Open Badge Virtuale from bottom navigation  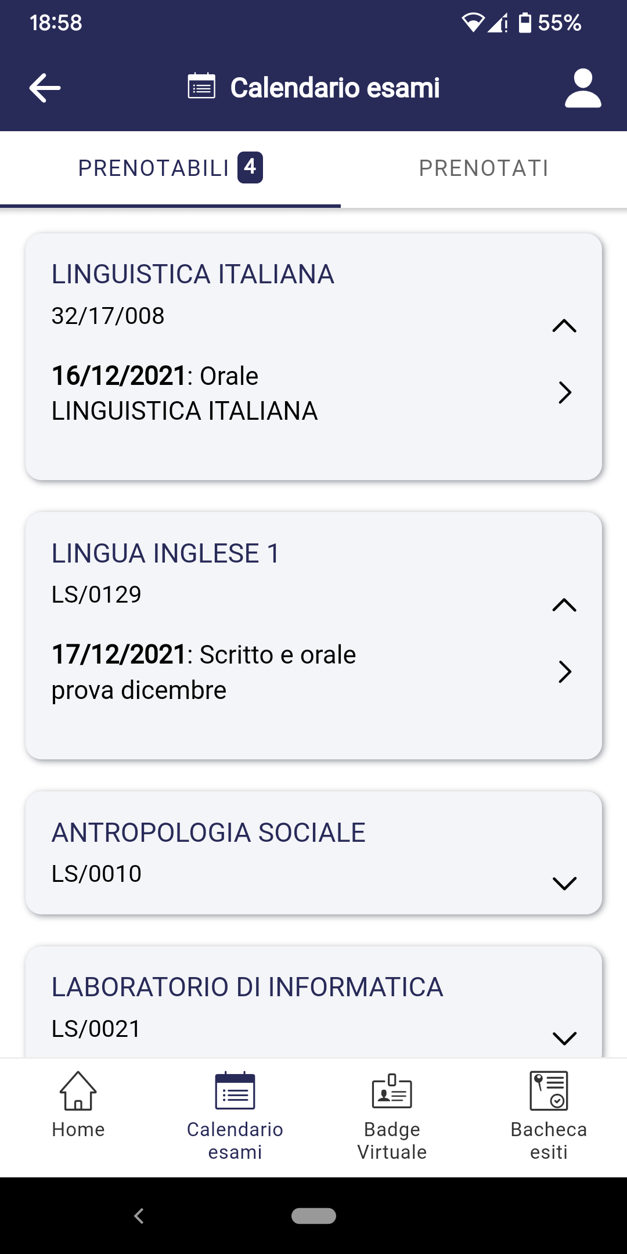coord(392,1116)
